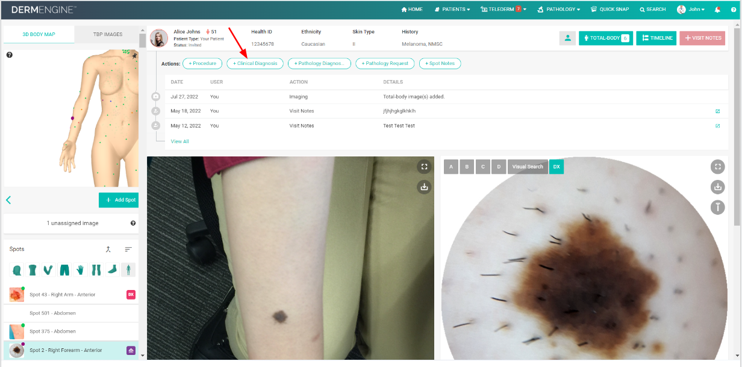742x367 pixels.
Task: Filter spots by torso region
Action: point(33,270)
